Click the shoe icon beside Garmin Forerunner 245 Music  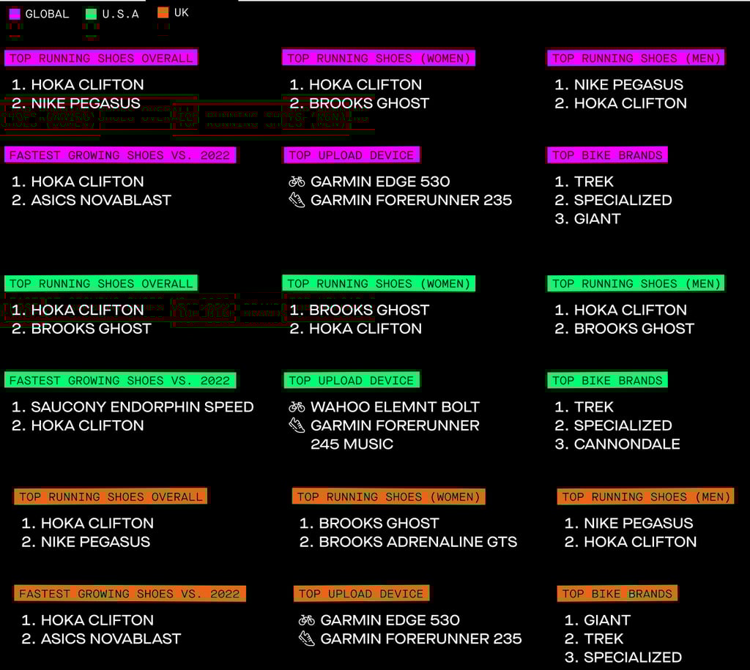(x=298, y=425)
